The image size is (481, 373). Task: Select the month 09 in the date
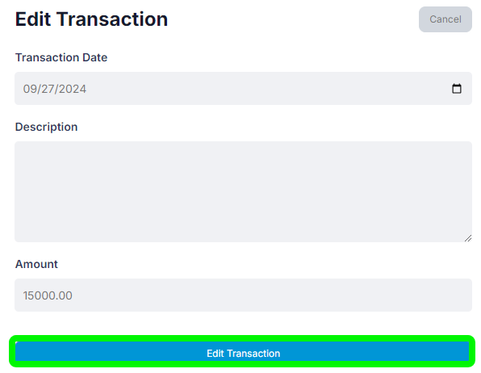pos(30,89)
